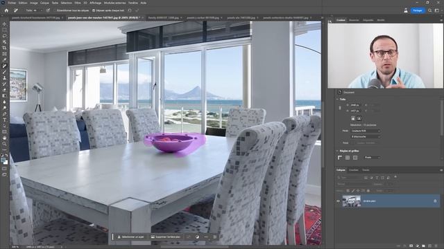Select landscape orientation button
Viewport: 444px width, 249px height.
pos(359,118)
